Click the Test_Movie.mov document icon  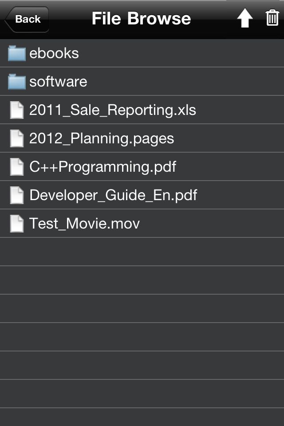click(x=17, y=224)
